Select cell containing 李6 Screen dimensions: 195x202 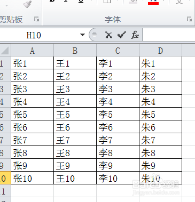118,127
